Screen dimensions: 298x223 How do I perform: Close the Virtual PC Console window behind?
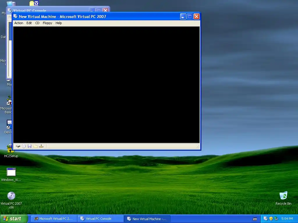pos(105,10)
